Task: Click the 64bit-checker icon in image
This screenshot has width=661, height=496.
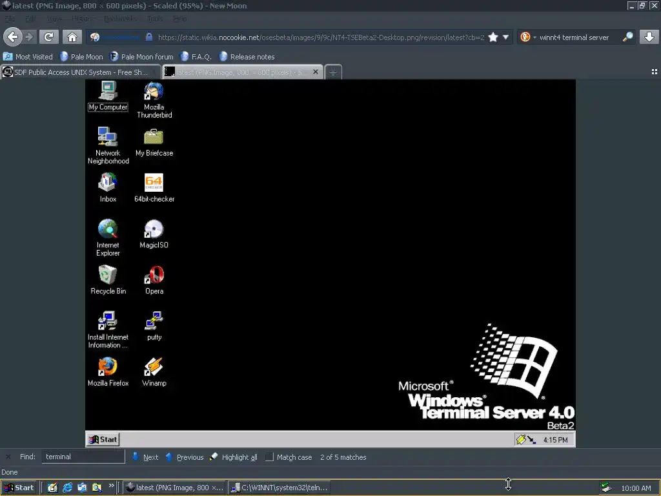Action: click(154, 188)
